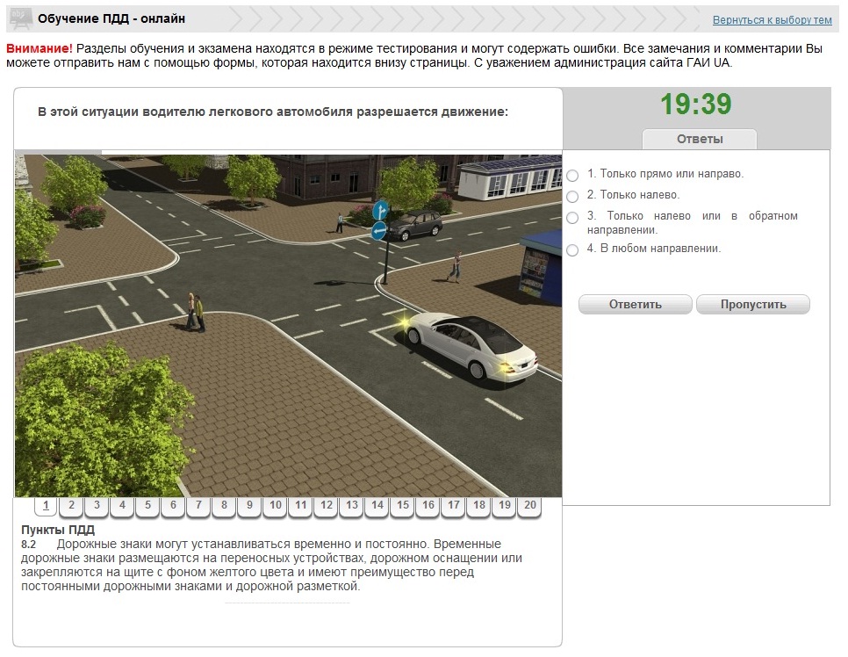848x657 pixels.
Task: Select answer 2 'Только налево'
Action: [572, 196]
